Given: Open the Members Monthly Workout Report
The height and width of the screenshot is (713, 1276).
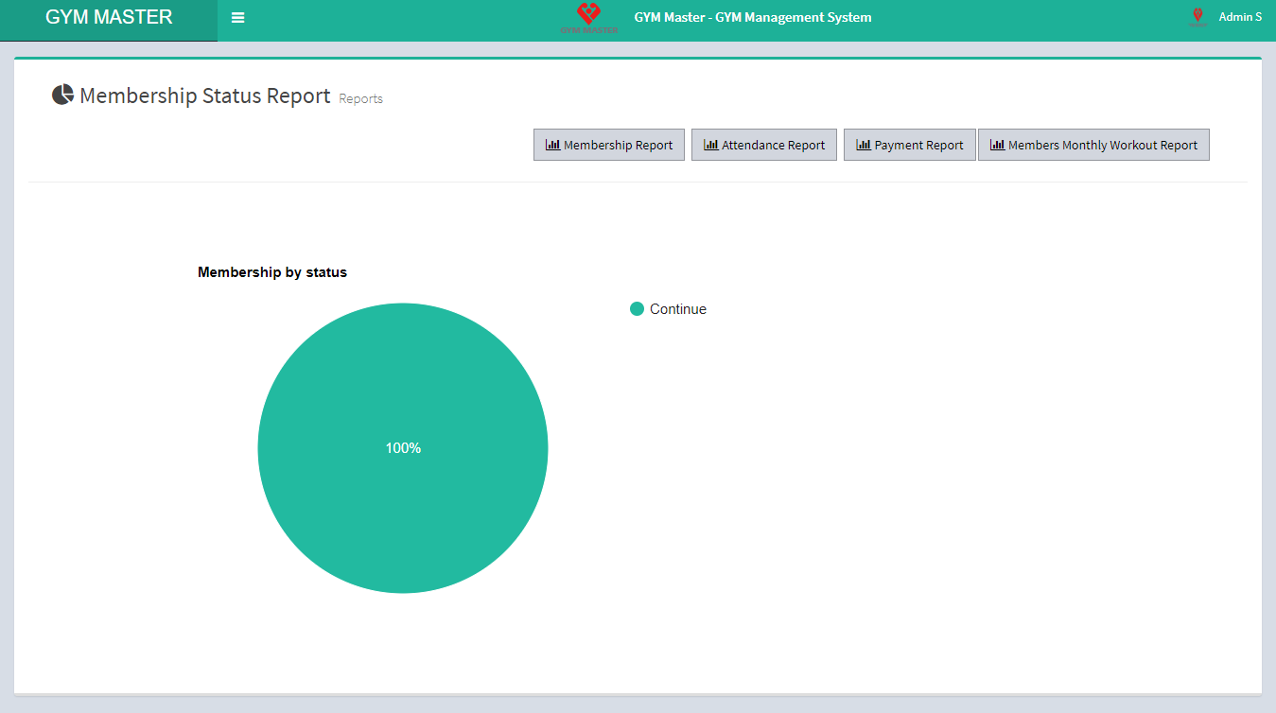Looking at the screenshot, I should point(1093,144).
